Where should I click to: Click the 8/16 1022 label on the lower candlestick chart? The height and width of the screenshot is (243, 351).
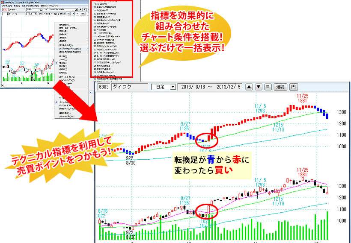click(x=102, y=213)
